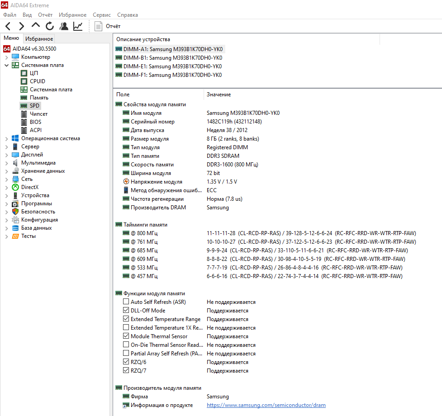
Task: Refresh the page with the circular arrow icon
Action: point(50,26)
